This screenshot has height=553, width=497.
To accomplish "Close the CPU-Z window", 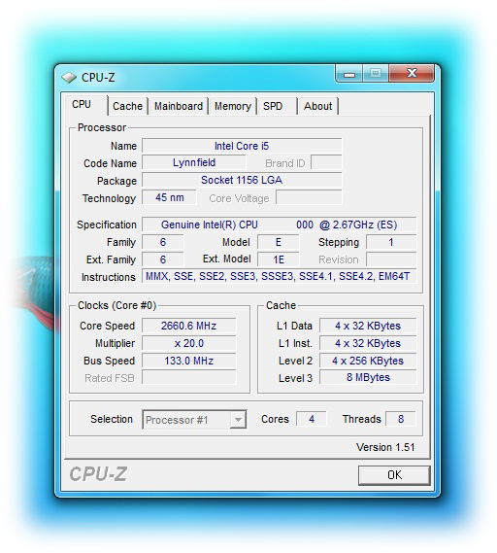I will (x=412, y=73).
